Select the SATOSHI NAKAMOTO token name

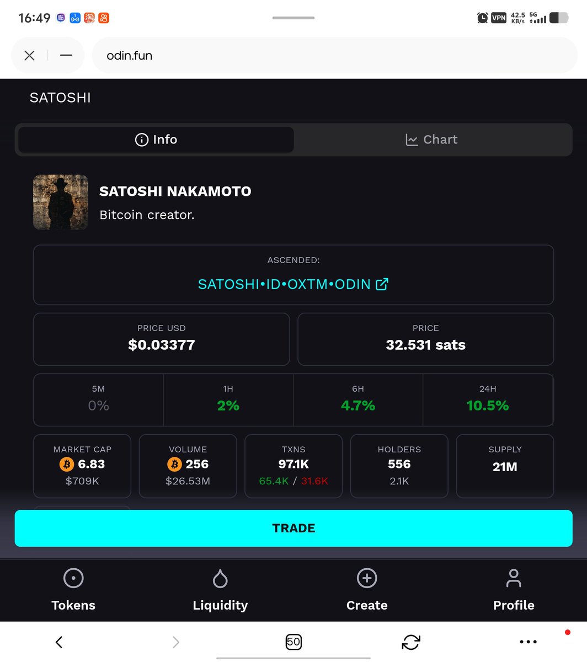pos(175,191)
